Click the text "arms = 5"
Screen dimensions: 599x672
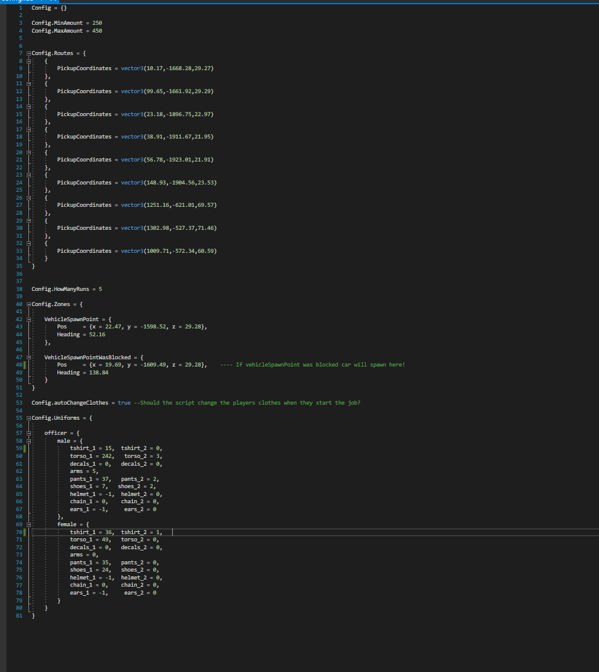click(x=83, y=471)
